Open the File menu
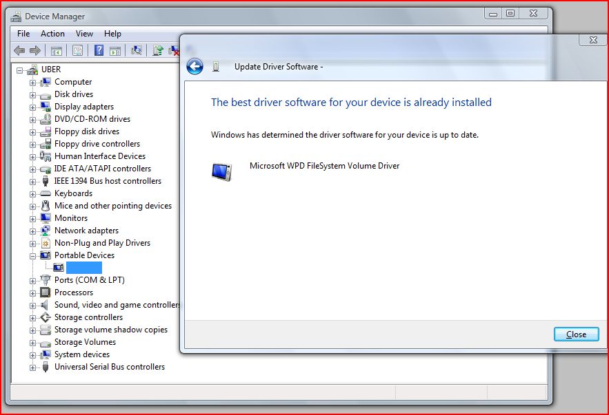Image resolution: width=609 pixels, height=415 pixels. tap(23, 33)
